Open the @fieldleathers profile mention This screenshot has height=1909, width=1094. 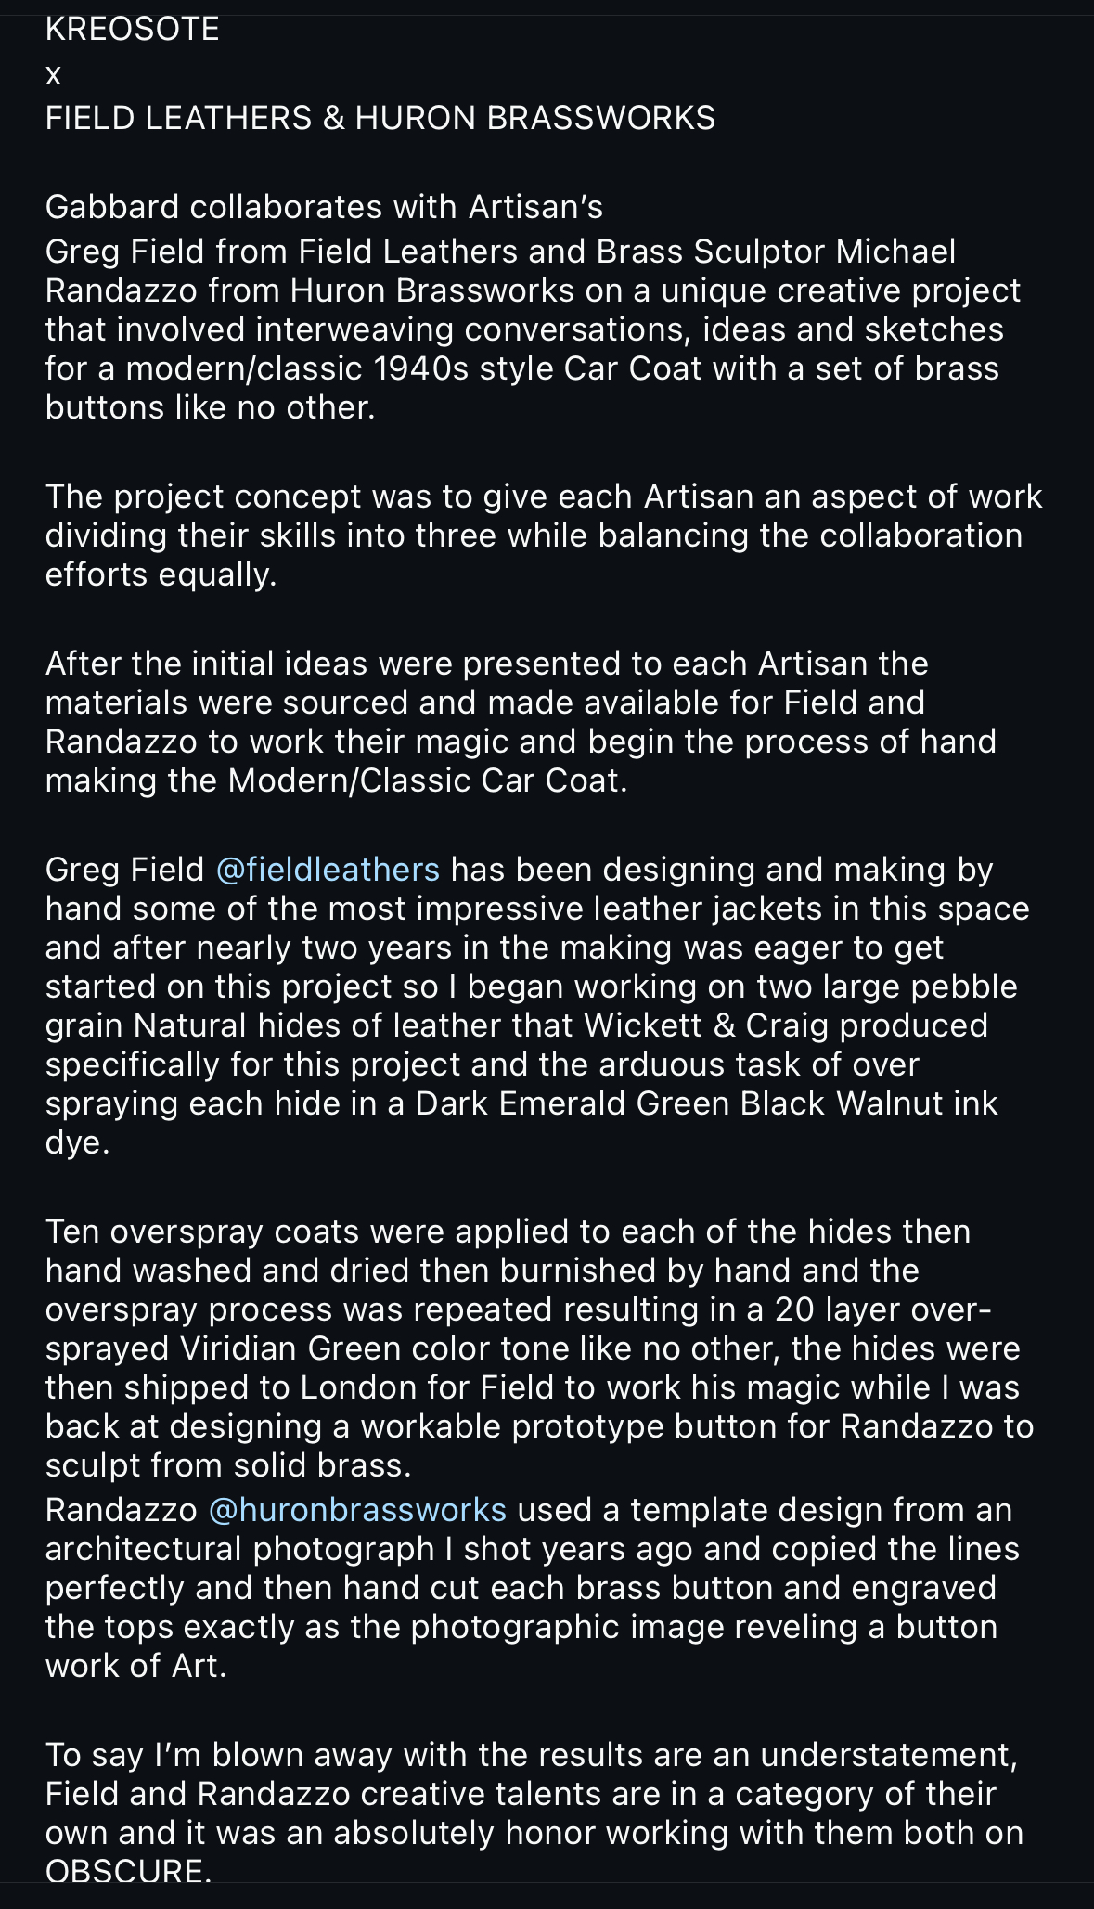click(x=328, y=870)
